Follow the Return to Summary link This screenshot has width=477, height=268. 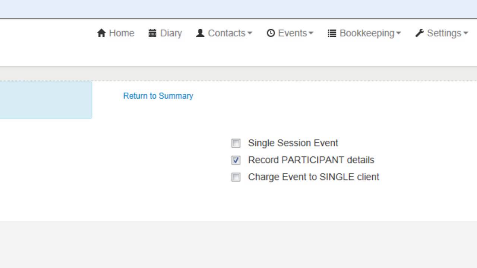158,96
